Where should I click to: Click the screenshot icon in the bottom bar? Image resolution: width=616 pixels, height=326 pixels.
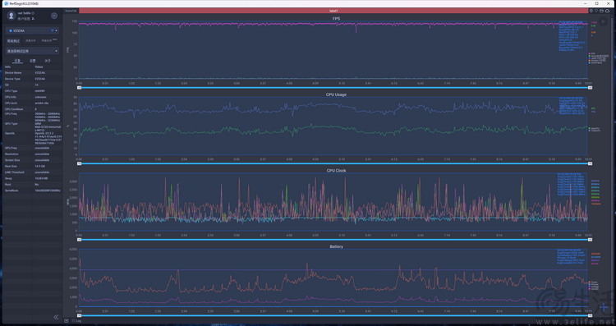[x=67, y=321]
